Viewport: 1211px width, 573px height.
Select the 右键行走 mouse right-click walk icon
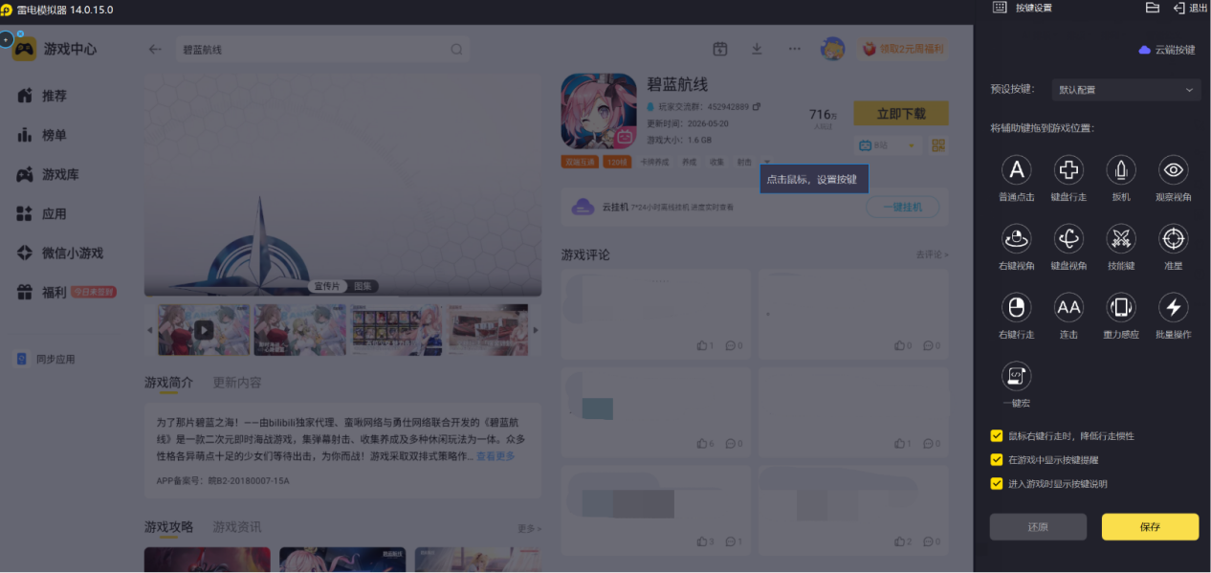[1016, 307]
